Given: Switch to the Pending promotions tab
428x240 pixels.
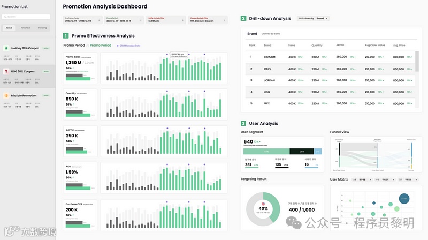Looking at the screenshot, I should point(42,28).
